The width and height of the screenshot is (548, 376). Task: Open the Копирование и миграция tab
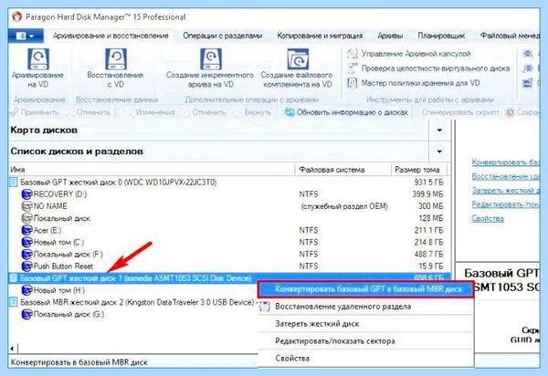tap(320, 36)
